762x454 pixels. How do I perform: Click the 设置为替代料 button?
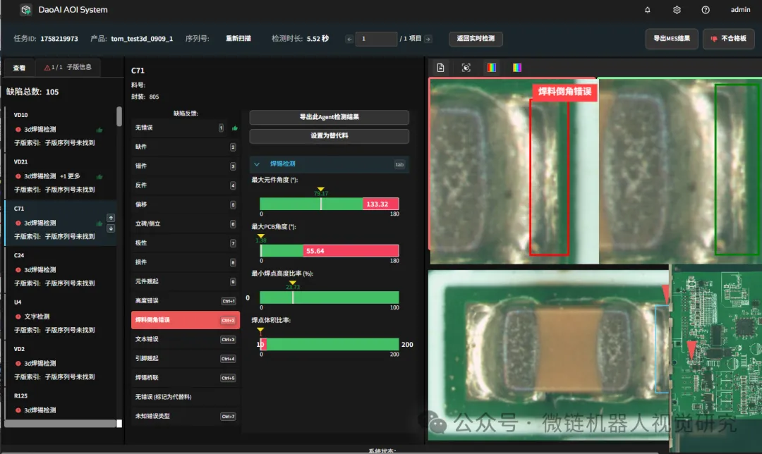click(x=327, y=135)
